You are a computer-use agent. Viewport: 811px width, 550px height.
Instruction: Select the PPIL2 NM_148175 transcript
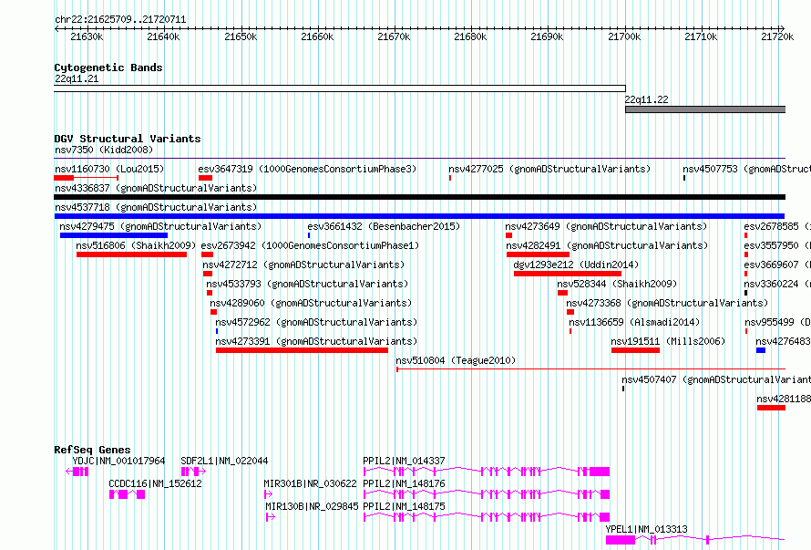coord(487,517)
